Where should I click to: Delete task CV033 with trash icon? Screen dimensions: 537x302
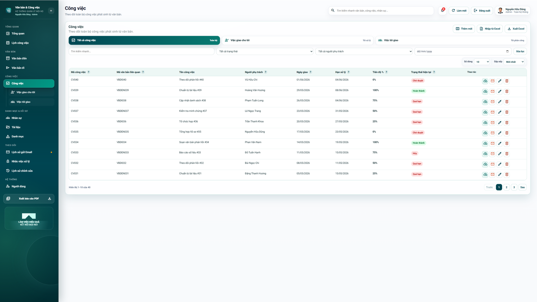click(507, 154)
